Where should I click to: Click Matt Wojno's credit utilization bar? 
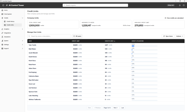tap(144, 50)
